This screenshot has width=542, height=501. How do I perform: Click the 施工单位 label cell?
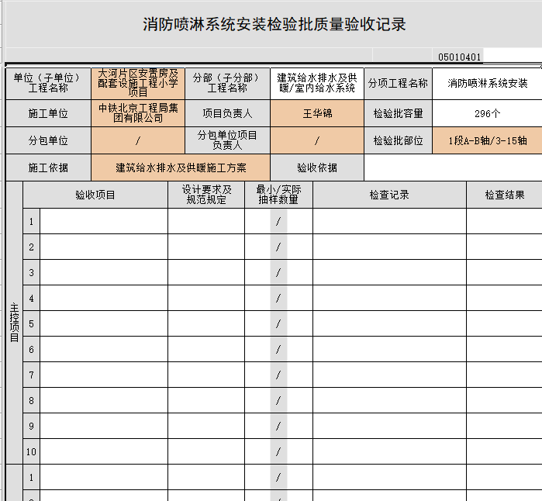48,113
